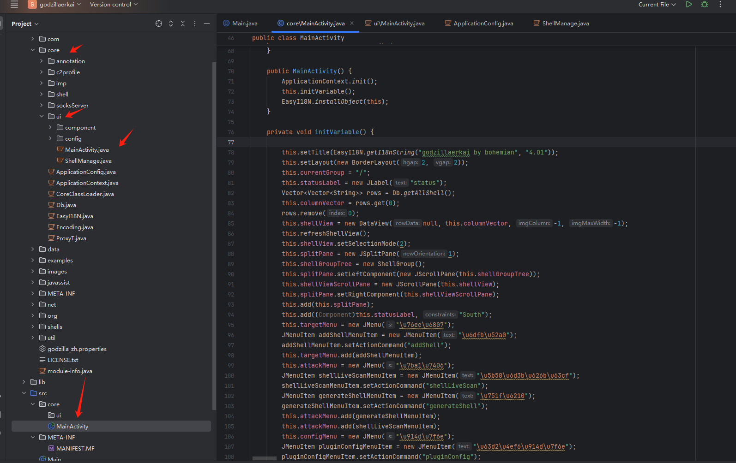Hide the Project tool window
Image resolution: width=736 pixels, height=463 pixels.
point(207,24)
